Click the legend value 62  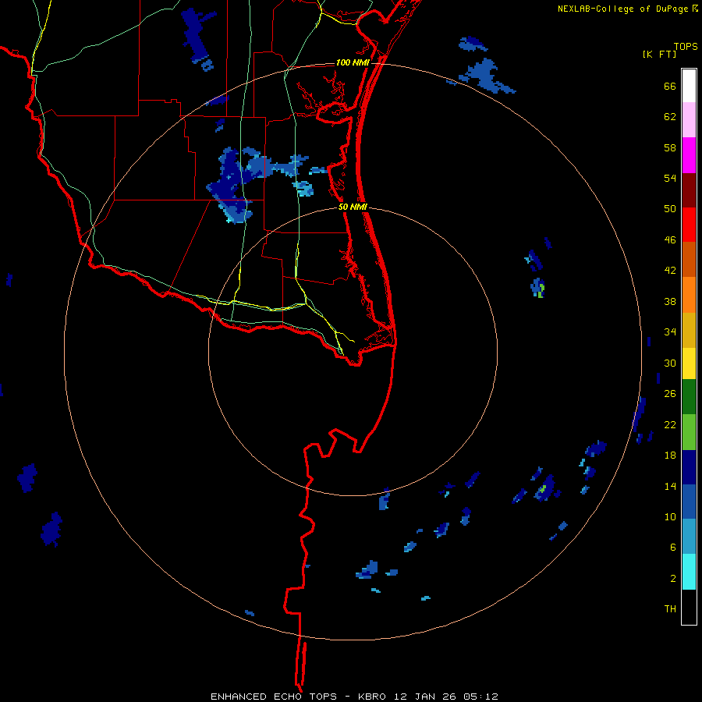tap(670, 116)
